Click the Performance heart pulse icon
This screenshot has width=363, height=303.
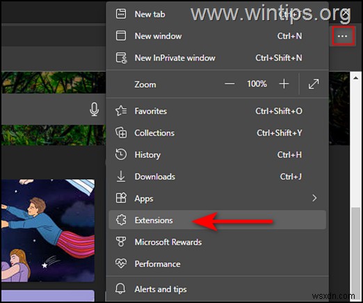coord(121,263)
